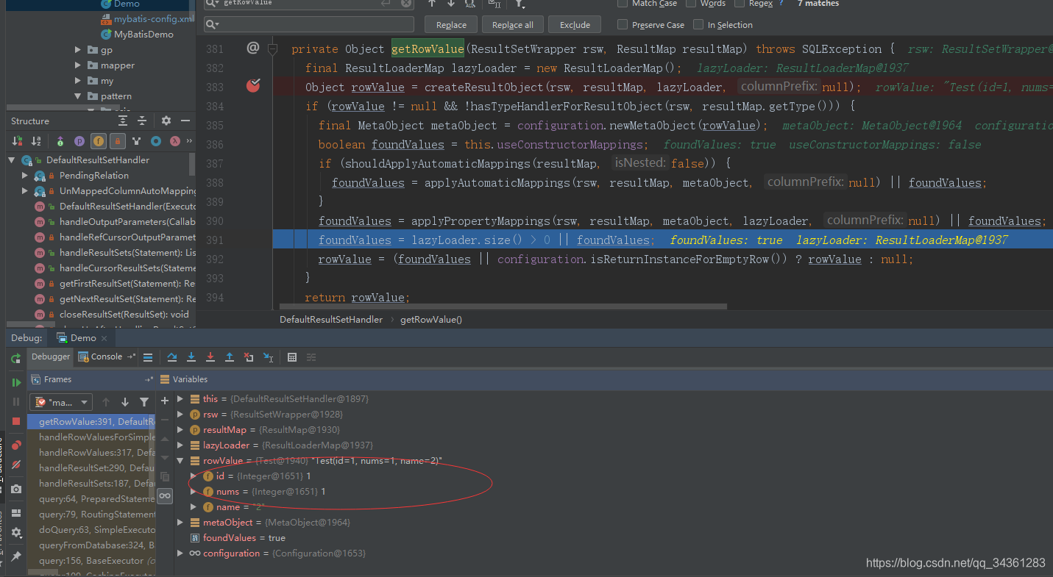The width and height of the screenshot is (1053, 577).
Task: Enable the Words checkbox
Action: point(691,4)
